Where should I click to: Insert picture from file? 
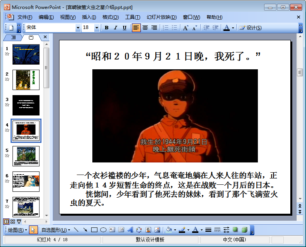[x=157, y=230]
